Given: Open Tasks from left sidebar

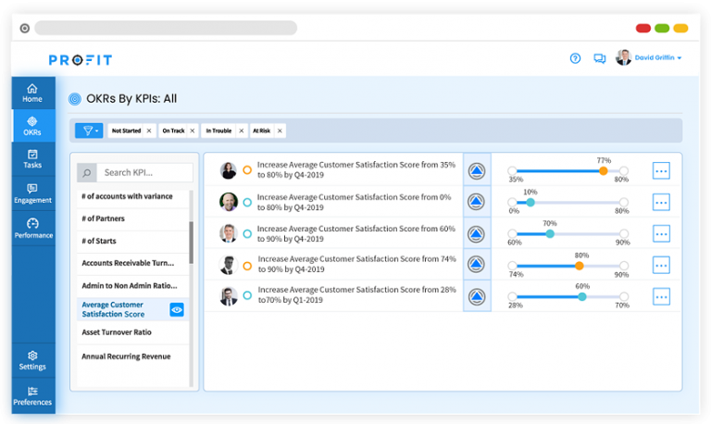Looking at the screenshot, I should coord(32,159).
